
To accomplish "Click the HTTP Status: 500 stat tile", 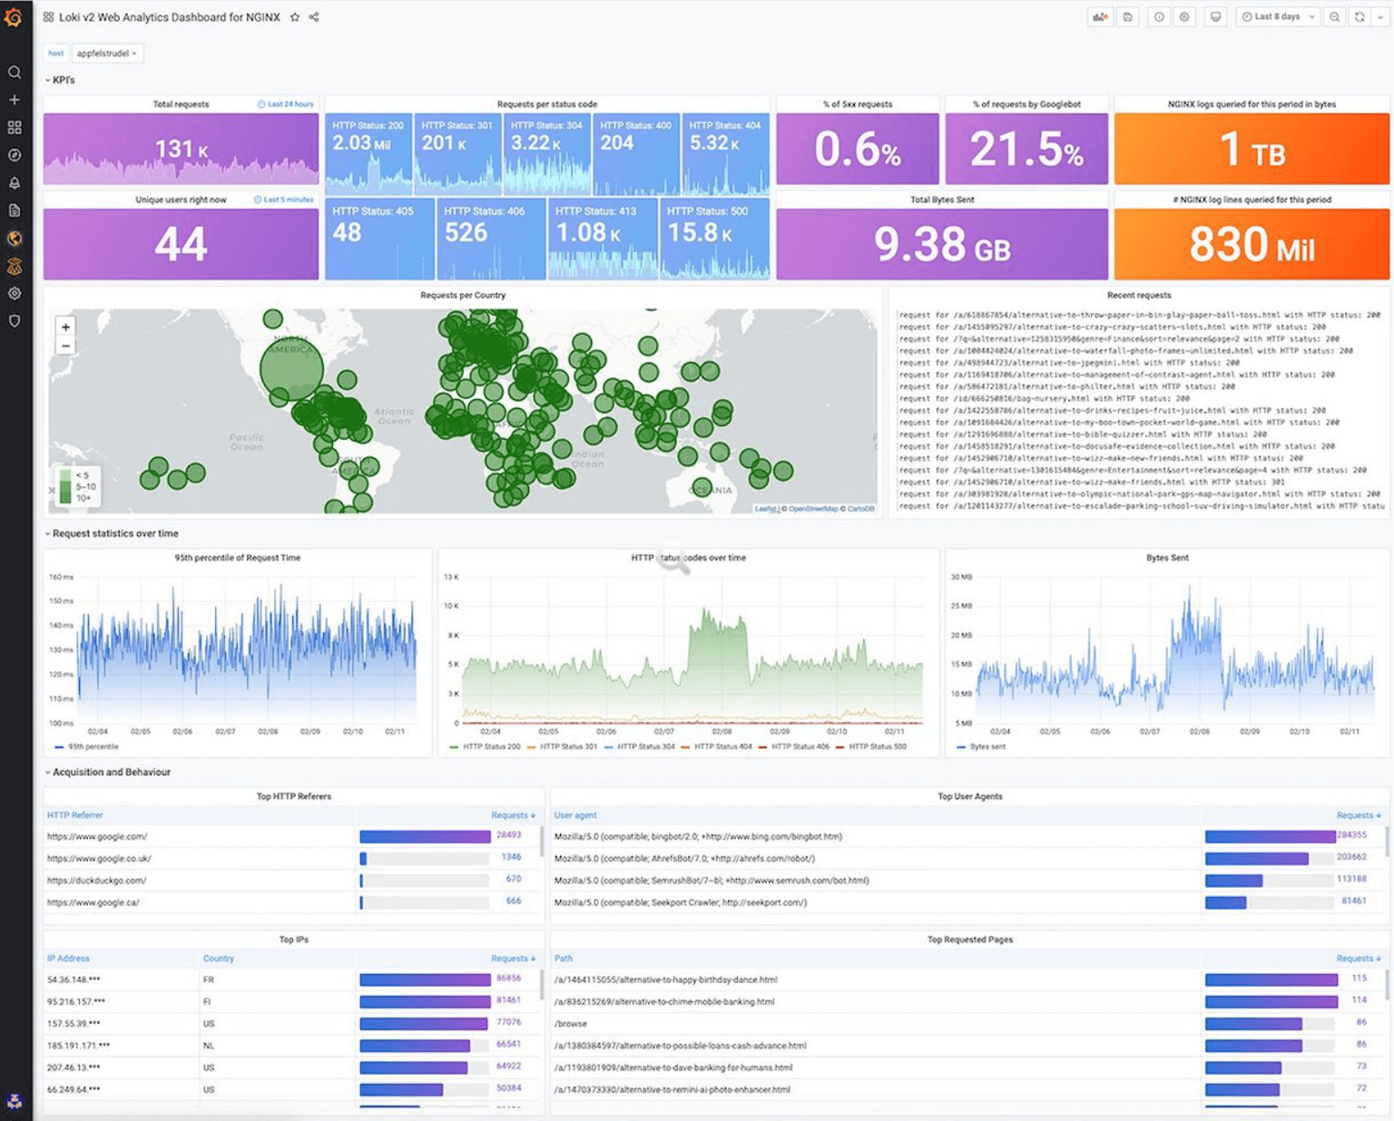I will 714,239.
